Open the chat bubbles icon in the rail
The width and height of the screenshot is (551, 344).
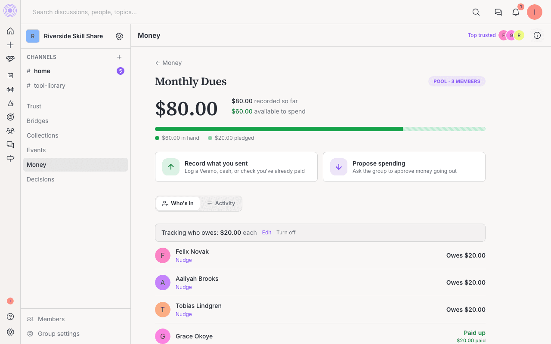(10, 144)
